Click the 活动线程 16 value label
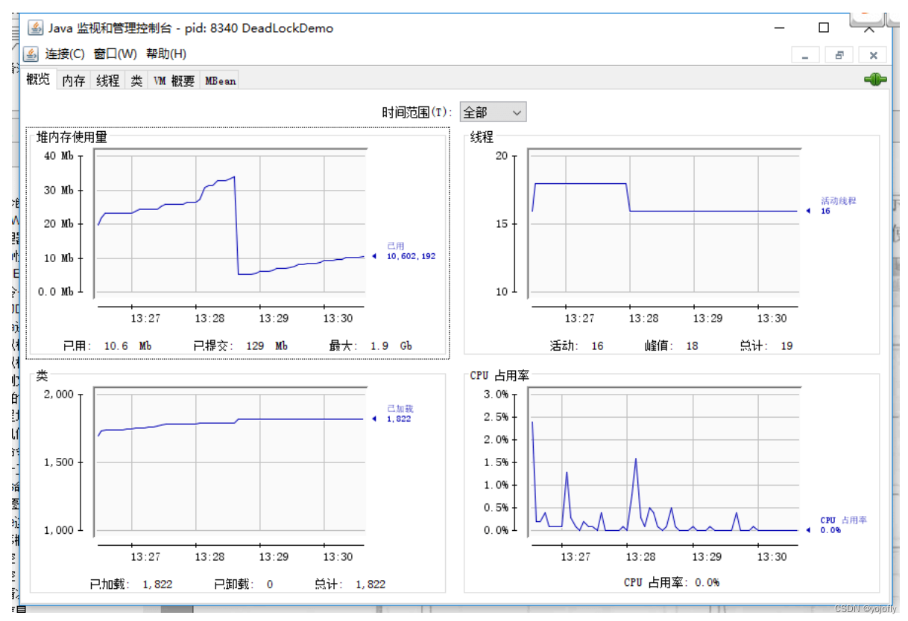 click(839, 206)
